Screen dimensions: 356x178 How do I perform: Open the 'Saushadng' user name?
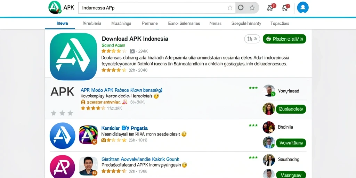click(289, 159)
